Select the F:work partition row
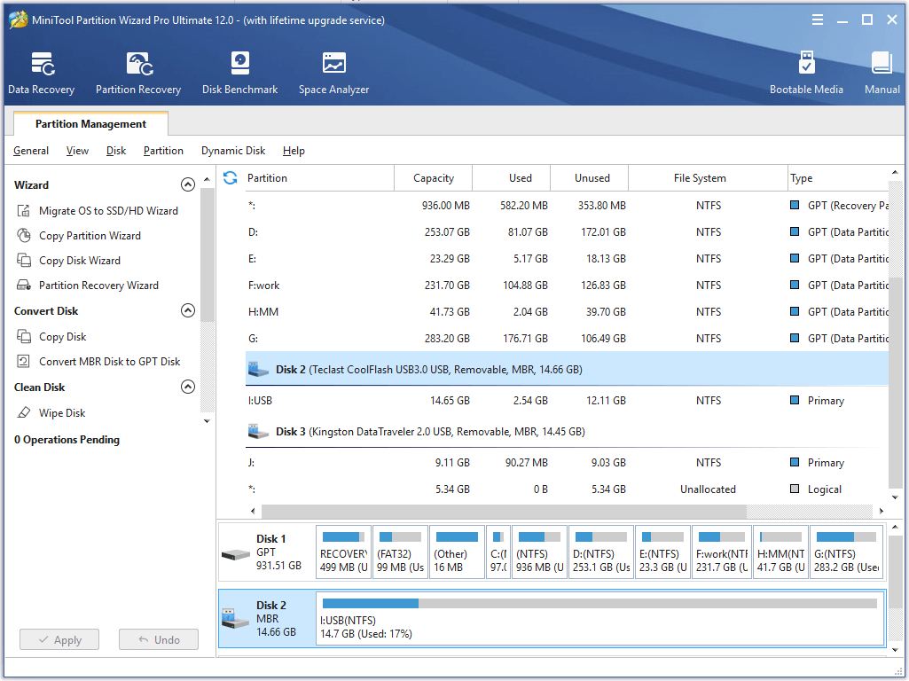Image resolution: width=909 pixels, height=681 pixels. [567, 286]
